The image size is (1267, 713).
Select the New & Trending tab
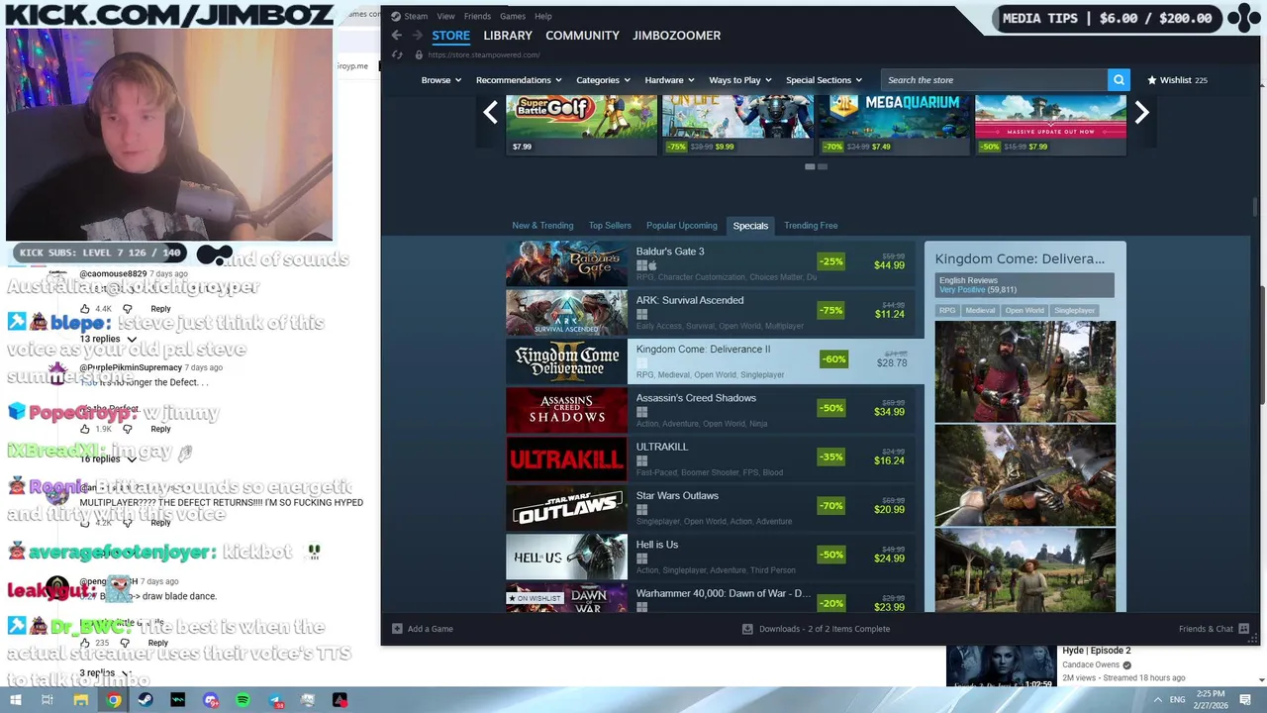pos(542,226)
